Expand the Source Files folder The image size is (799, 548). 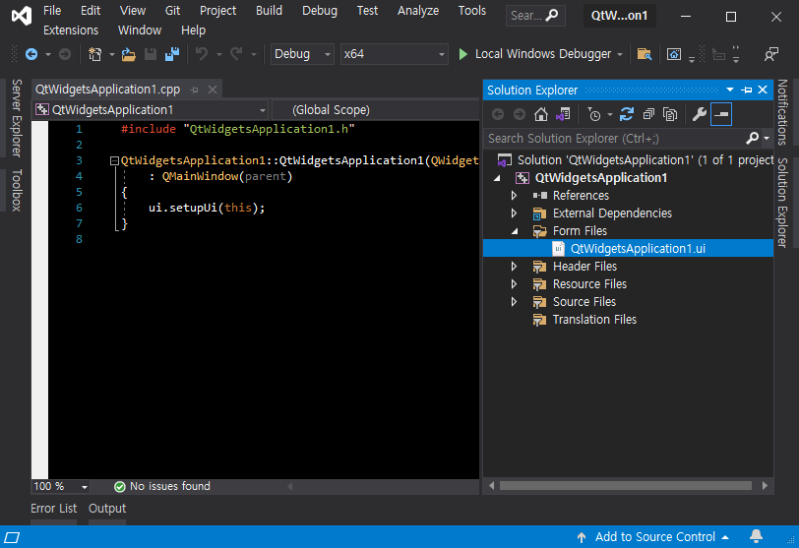514,302
